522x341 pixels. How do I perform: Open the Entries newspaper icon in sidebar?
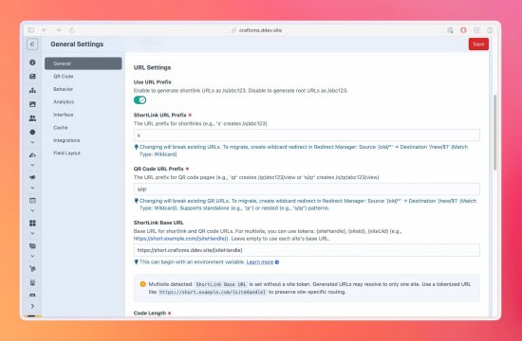tap(32, 77)
